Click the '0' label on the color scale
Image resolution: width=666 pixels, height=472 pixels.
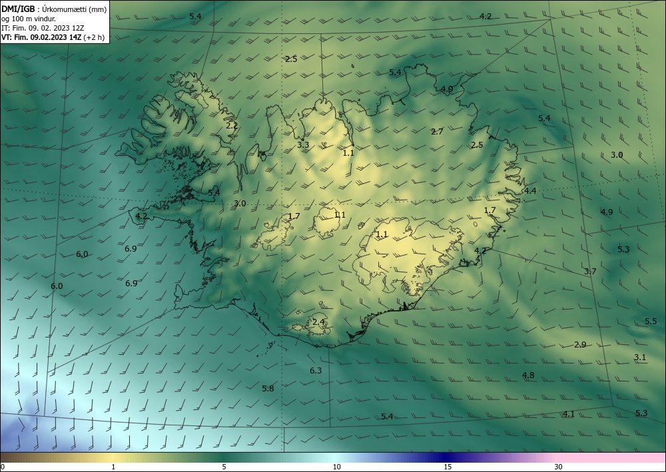click(x=3, y=467)
